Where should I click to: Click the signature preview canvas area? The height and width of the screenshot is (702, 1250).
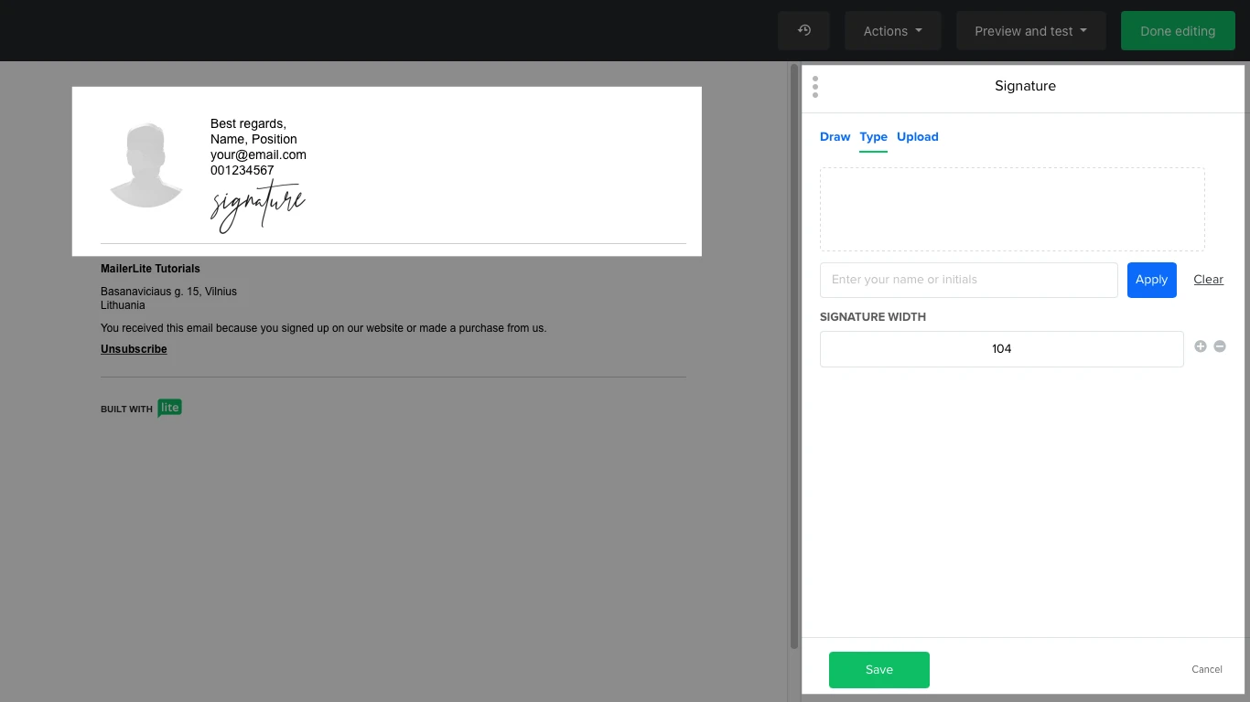pyautogui.click(x=1011, y=208)
